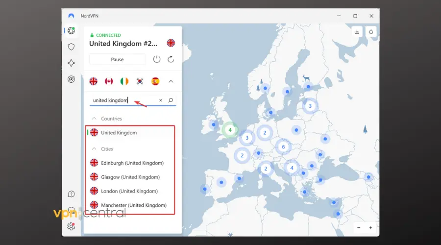441x245 pixels.
Task: Zoom out the map with minus
Action: 359,227
